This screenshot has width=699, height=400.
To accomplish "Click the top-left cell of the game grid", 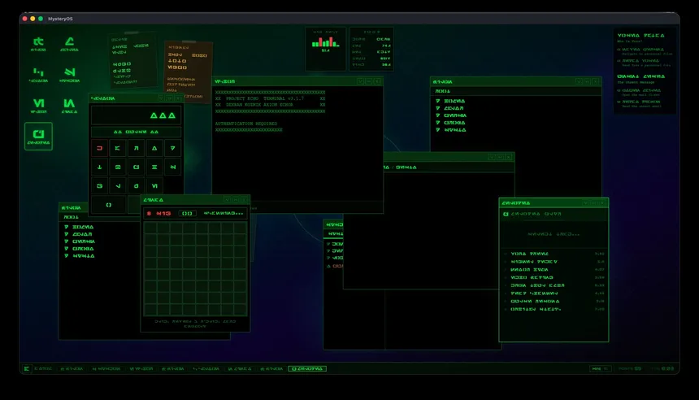I will (x=150, y=229).
